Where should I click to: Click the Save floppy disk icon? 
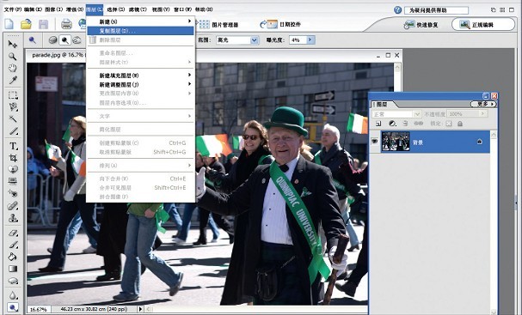click(x=43, y=24)
